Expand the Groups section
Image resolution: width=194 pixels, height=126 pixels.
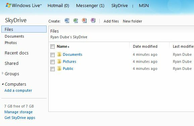click(3, 73)
